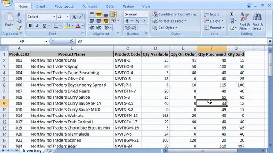Decrease indent of cell contents
The image size is (273, 153).
[92, 28]
